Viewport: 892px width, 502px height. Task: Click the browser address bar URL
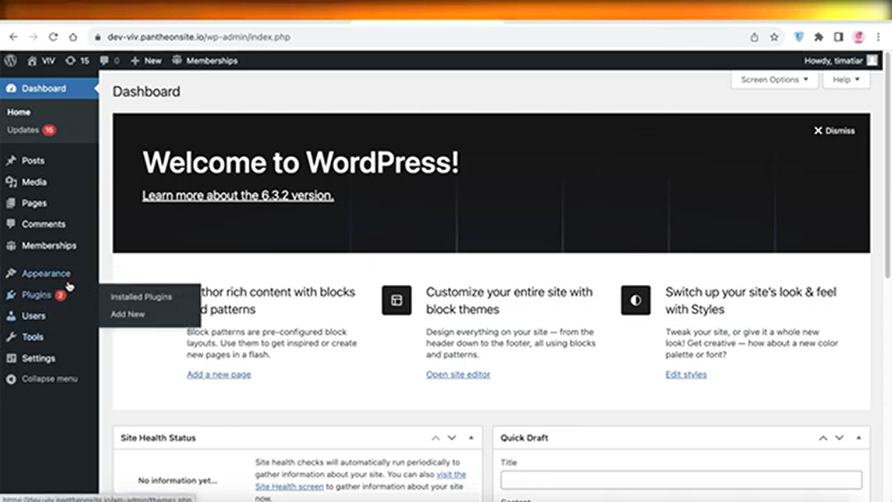[199, 37]
